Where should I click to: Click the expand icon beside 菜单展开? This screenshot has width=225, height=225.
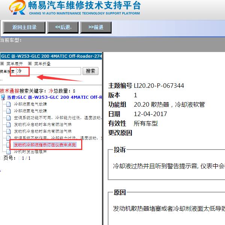point(2,63)
